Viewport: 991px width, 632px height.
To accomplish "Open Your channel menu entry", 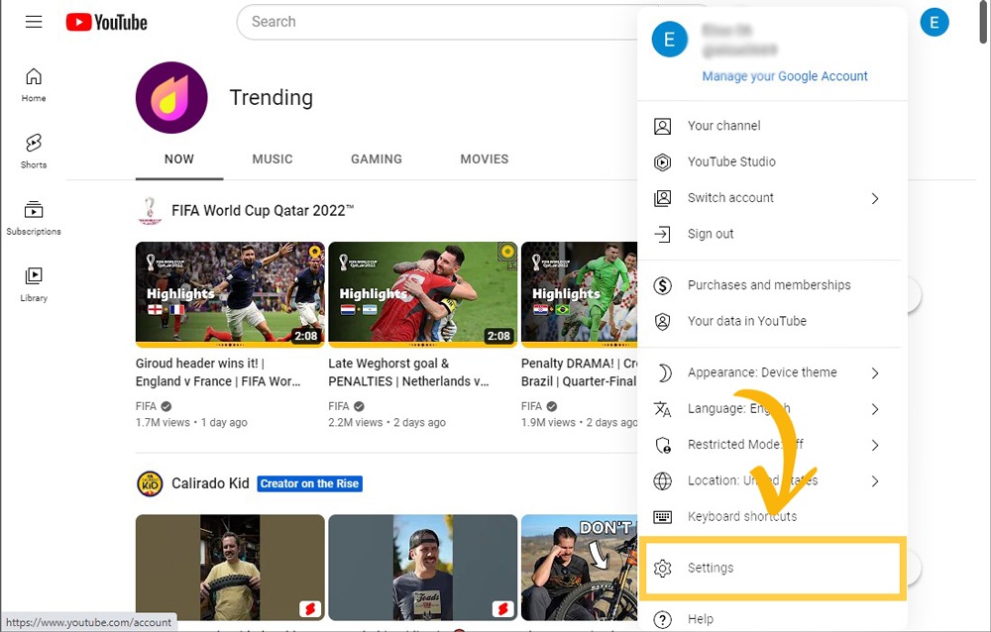I will tap(772, 126).
